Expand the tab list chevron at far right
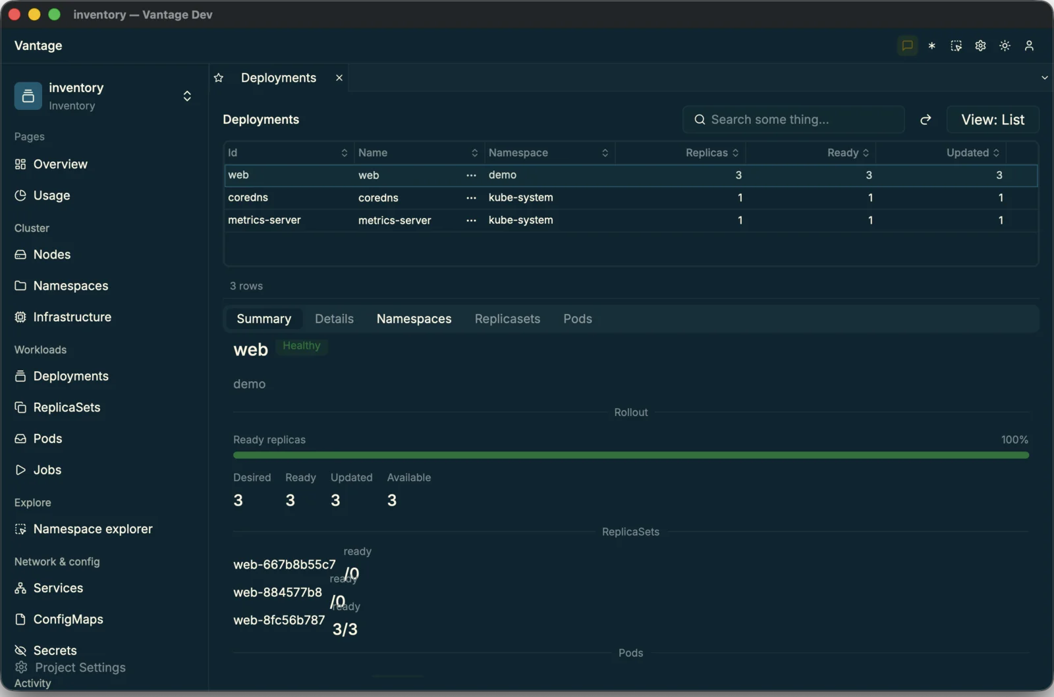1054x697 pixels. coord(1044,78)
